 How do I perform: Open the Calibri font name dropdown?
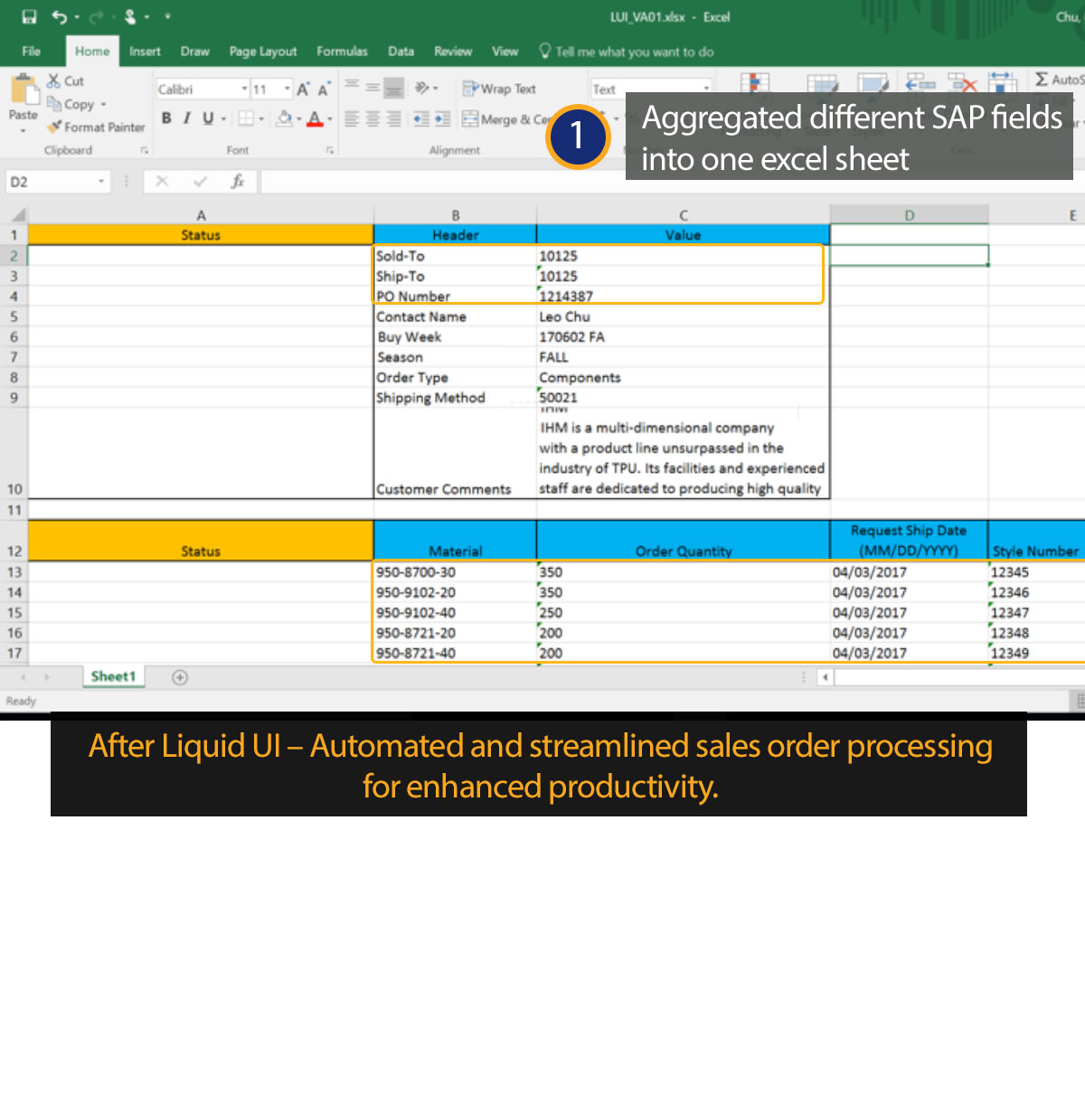pos(244,90)
